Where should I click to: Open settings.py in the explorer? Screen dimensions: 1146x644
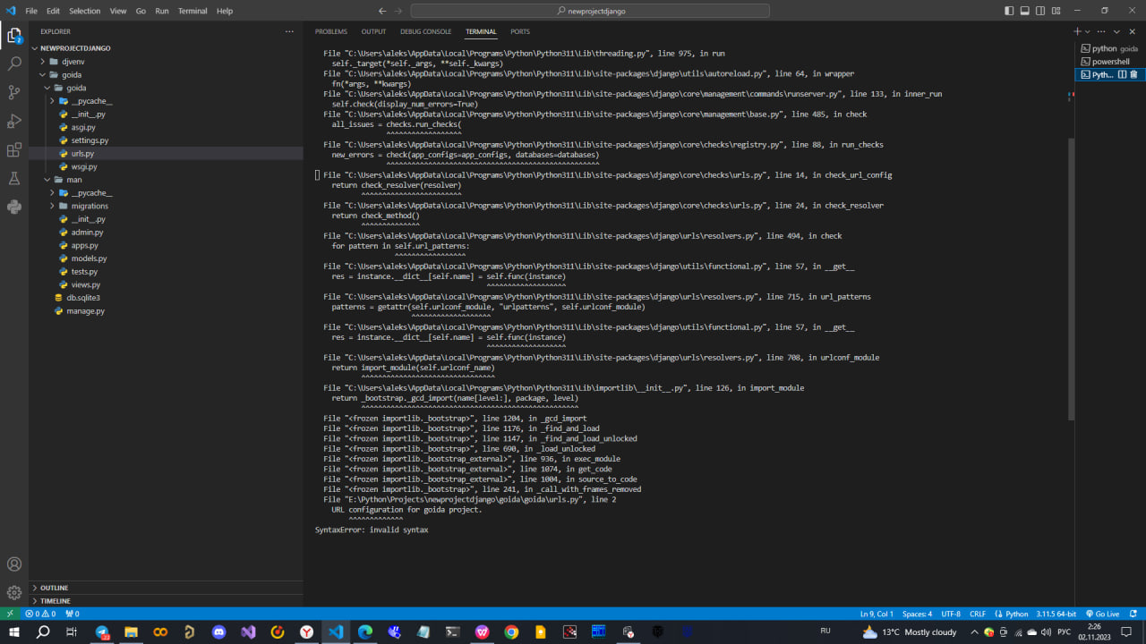[x=166, y=140]
